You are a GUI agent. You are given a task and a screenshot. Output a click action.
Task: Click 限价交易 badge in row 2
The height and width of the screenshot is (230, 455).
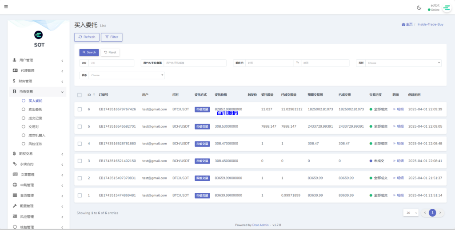point(202,178)
